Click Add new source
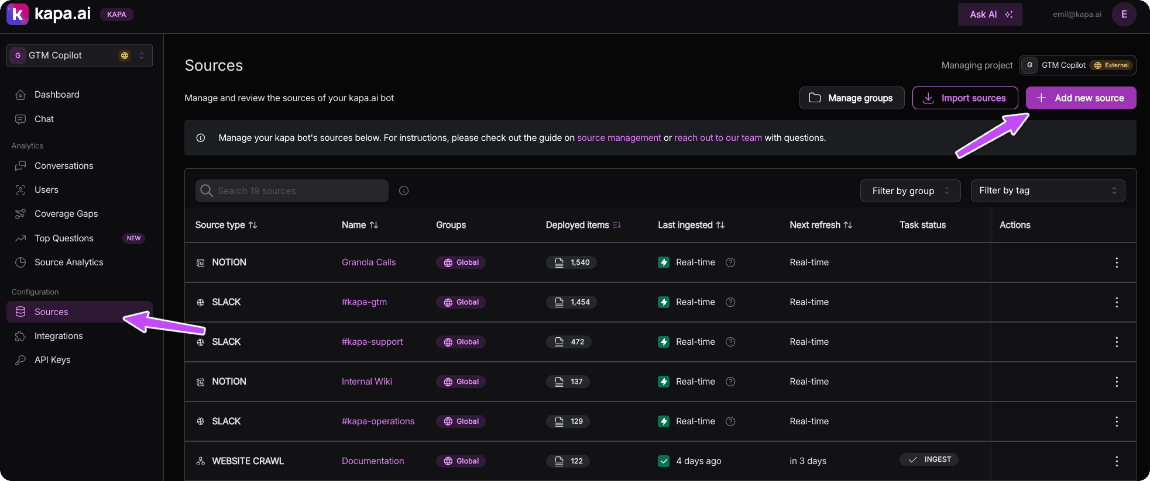The width and height of the screenshot is (1150, 481). coord(1081,98)
